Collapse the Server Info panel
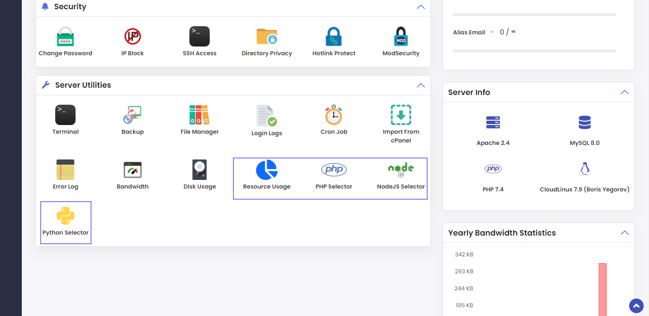Screen dimensions: 649x316 (x=625, y=93)
